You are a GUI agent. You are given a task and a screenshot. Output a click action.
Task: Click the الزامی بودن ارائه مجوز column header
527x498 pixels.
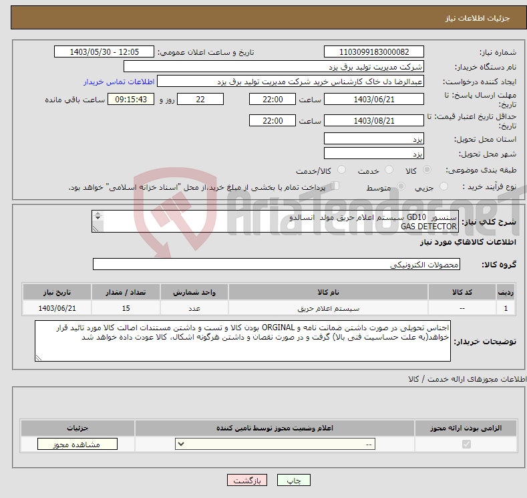pos(466,428)
